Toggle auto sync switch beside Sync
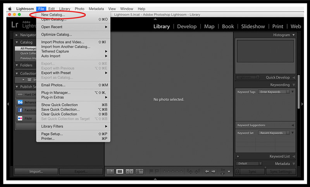This screenshot has width=310, height=187. coord(238,172)
